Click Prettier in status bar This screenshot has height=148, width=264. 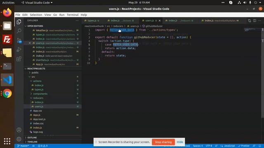pyautogui.click(x=244, y=146)
